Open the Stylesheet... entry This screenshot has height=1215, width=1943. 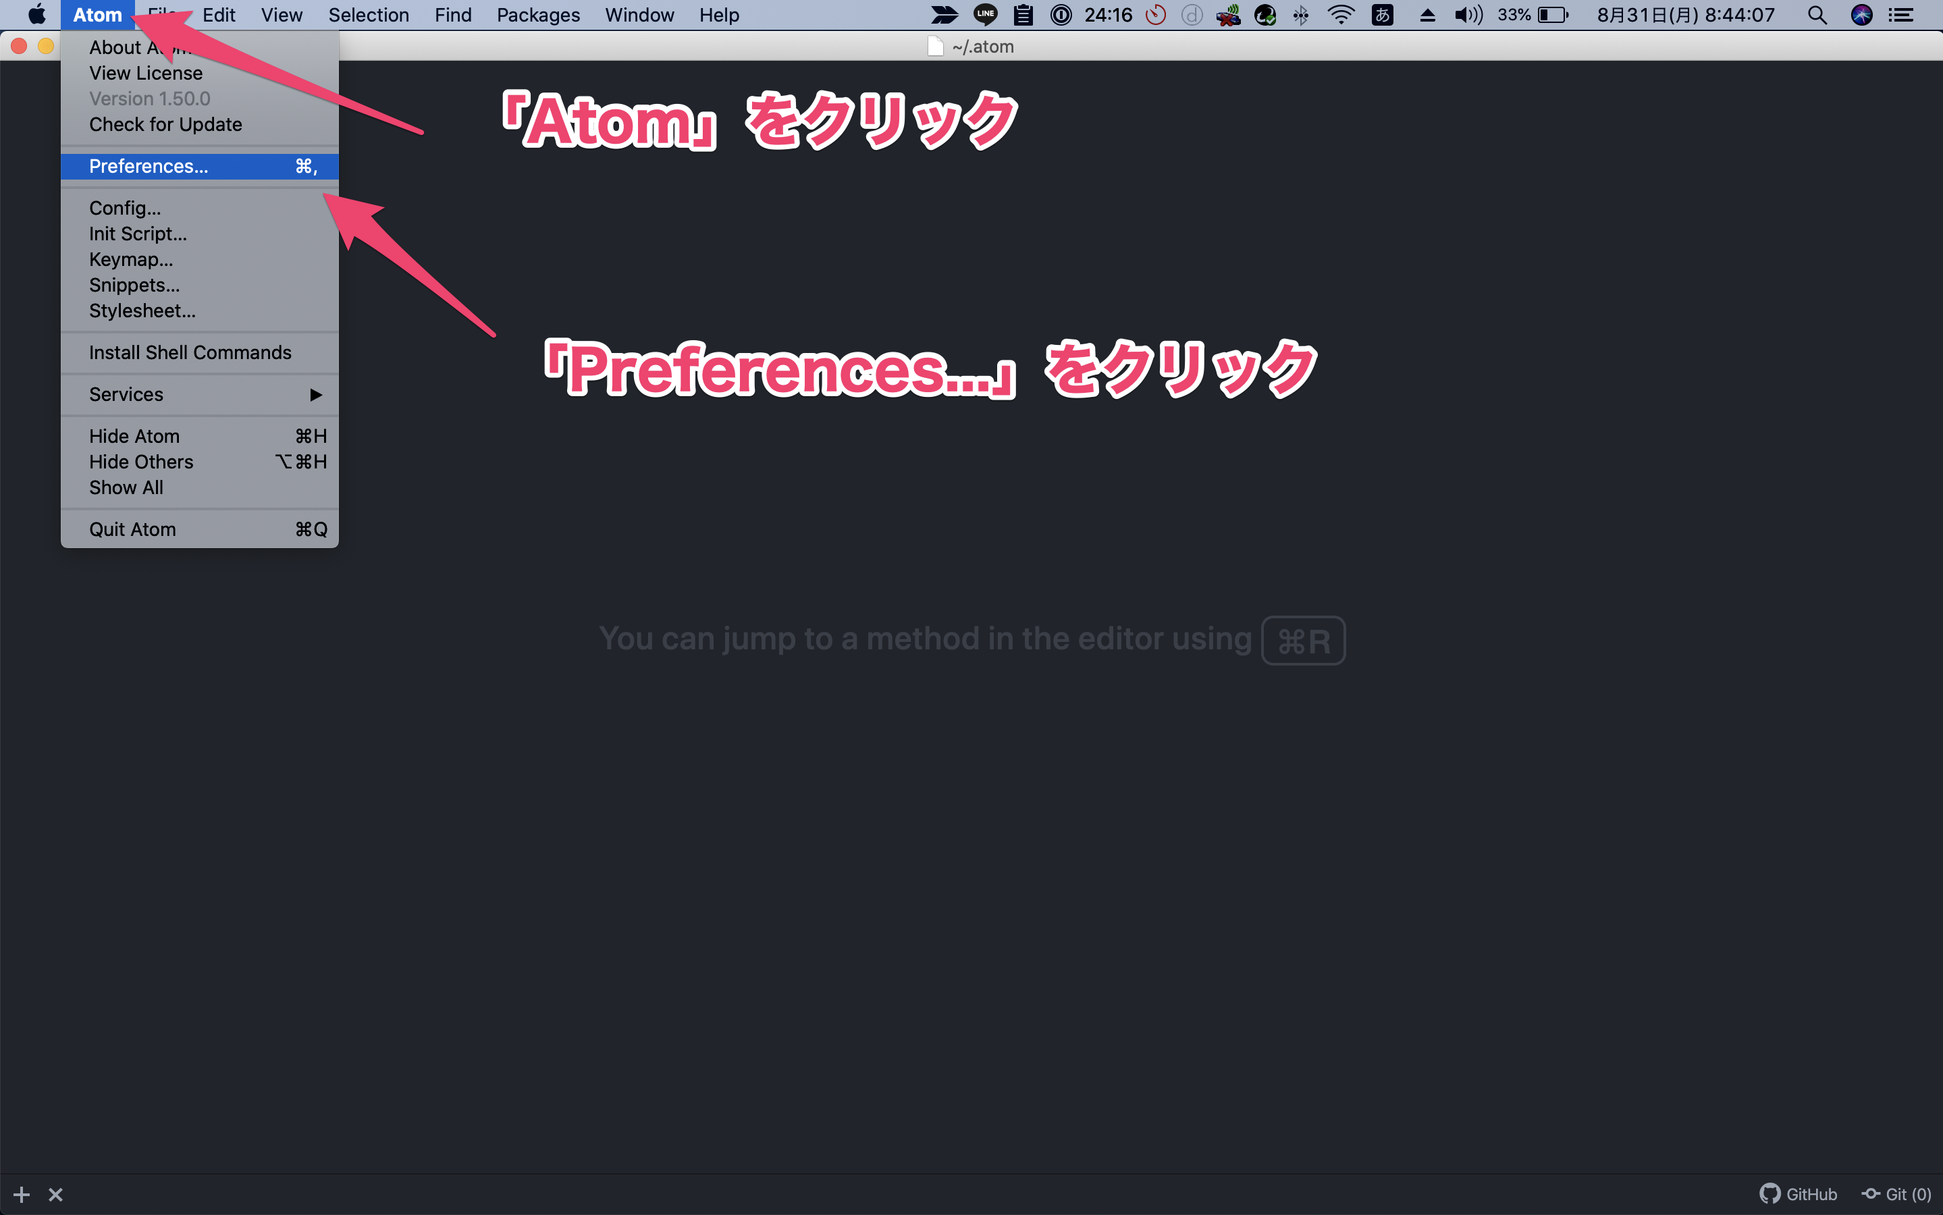click(142, 311)
